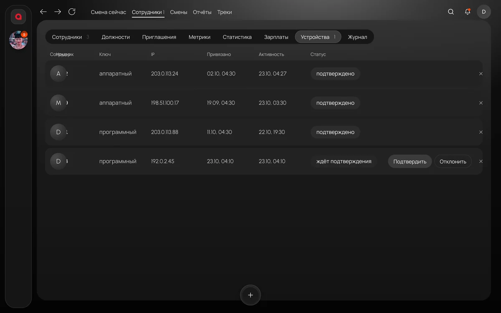Screen dimensions: 501x313
Task: Open the Треки section
Action: coord(225,12)
